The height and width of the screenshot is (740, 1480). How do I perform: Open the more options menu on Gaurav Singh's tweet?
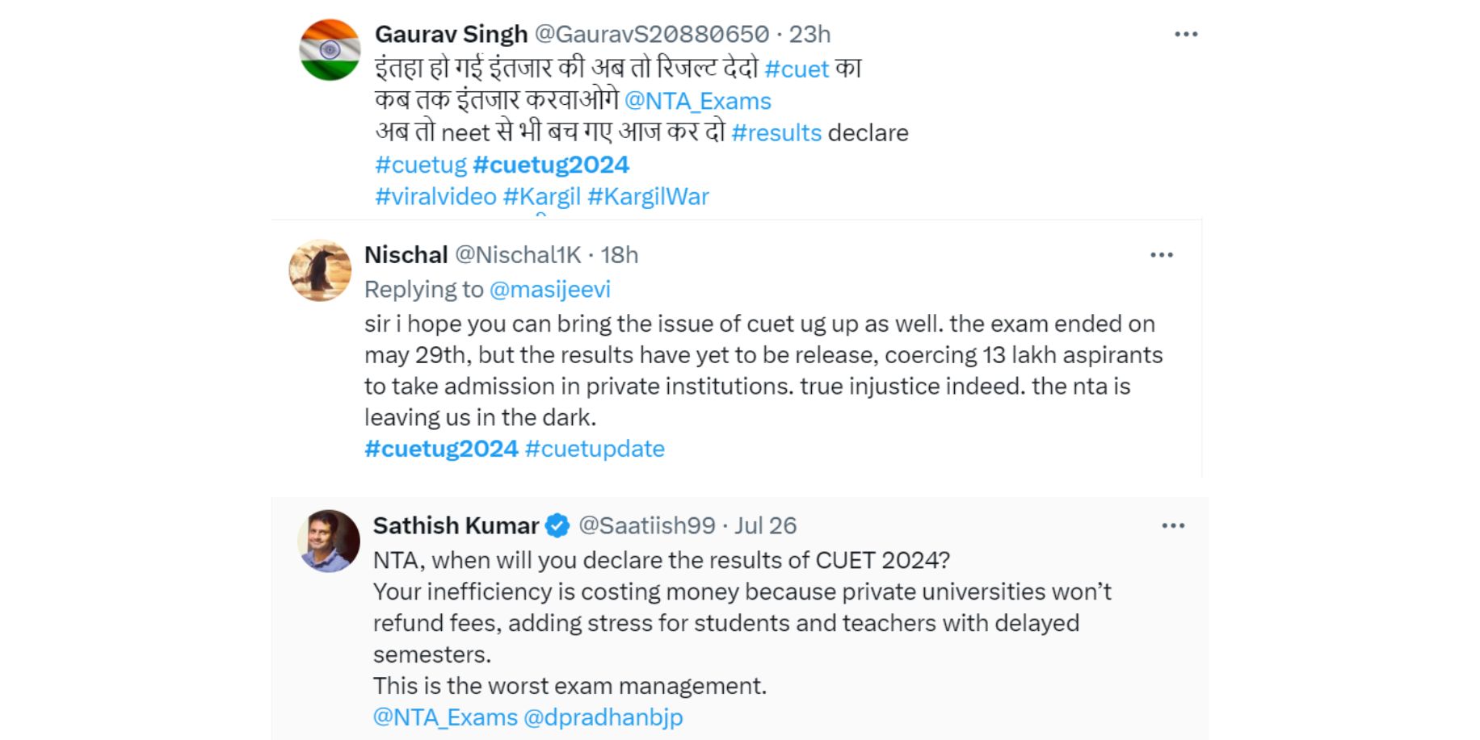click(1186, 32)
